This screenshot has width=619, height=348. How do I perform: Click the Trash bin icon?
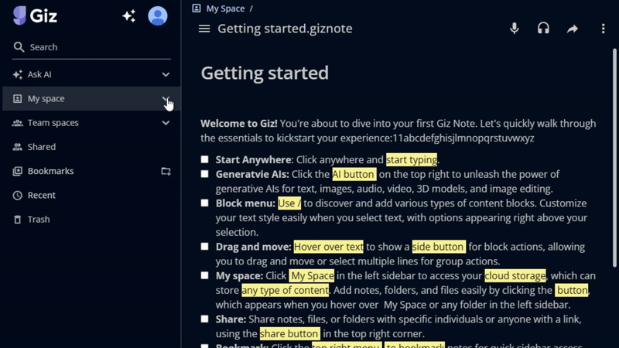point(17,220)
